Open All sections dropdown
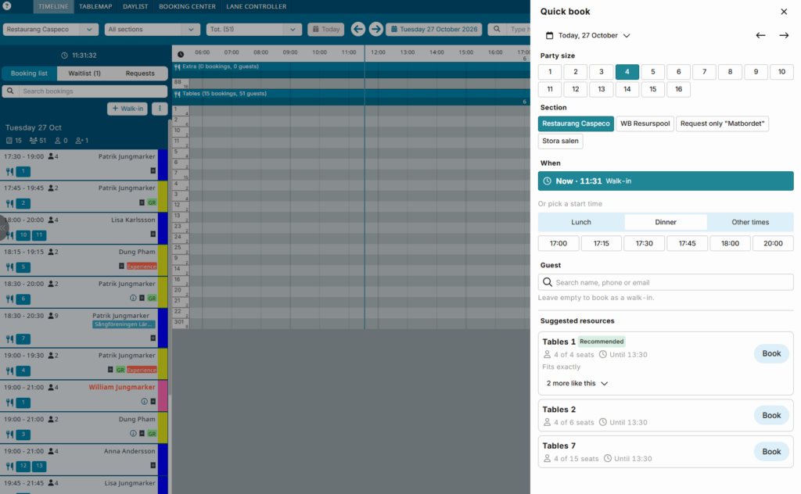801x494 pixels. coord(152,29)
